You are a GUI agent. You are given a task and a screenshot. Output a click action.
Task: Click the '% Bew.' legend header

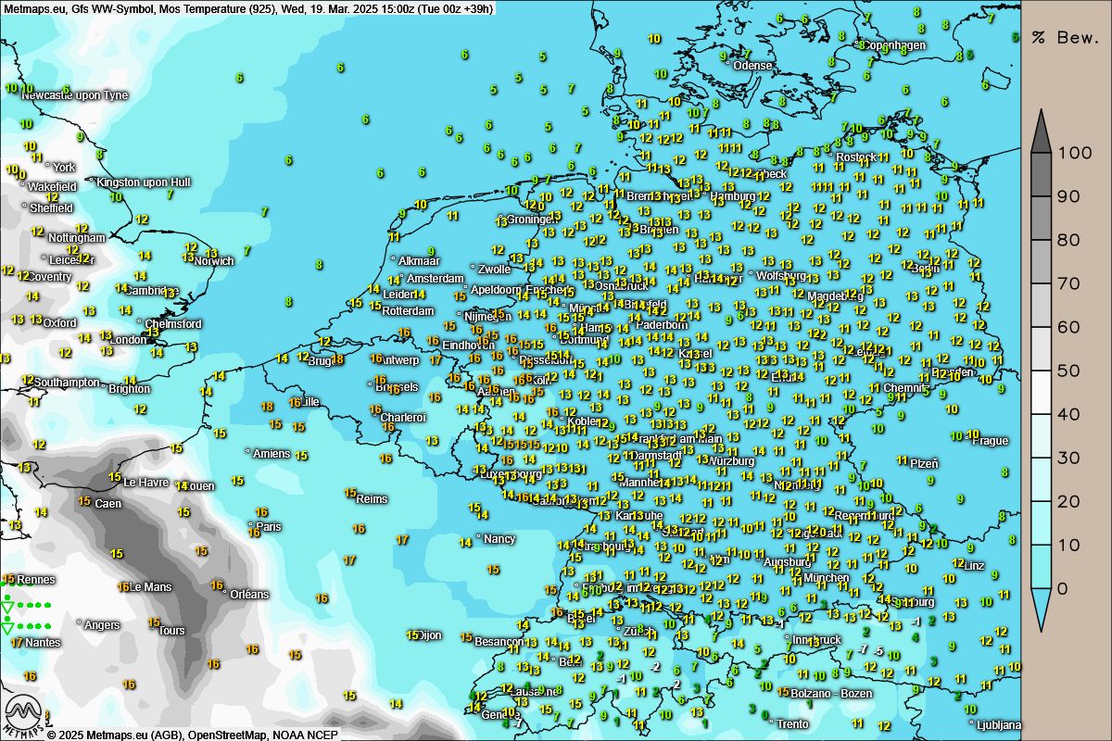[1066, 38]
